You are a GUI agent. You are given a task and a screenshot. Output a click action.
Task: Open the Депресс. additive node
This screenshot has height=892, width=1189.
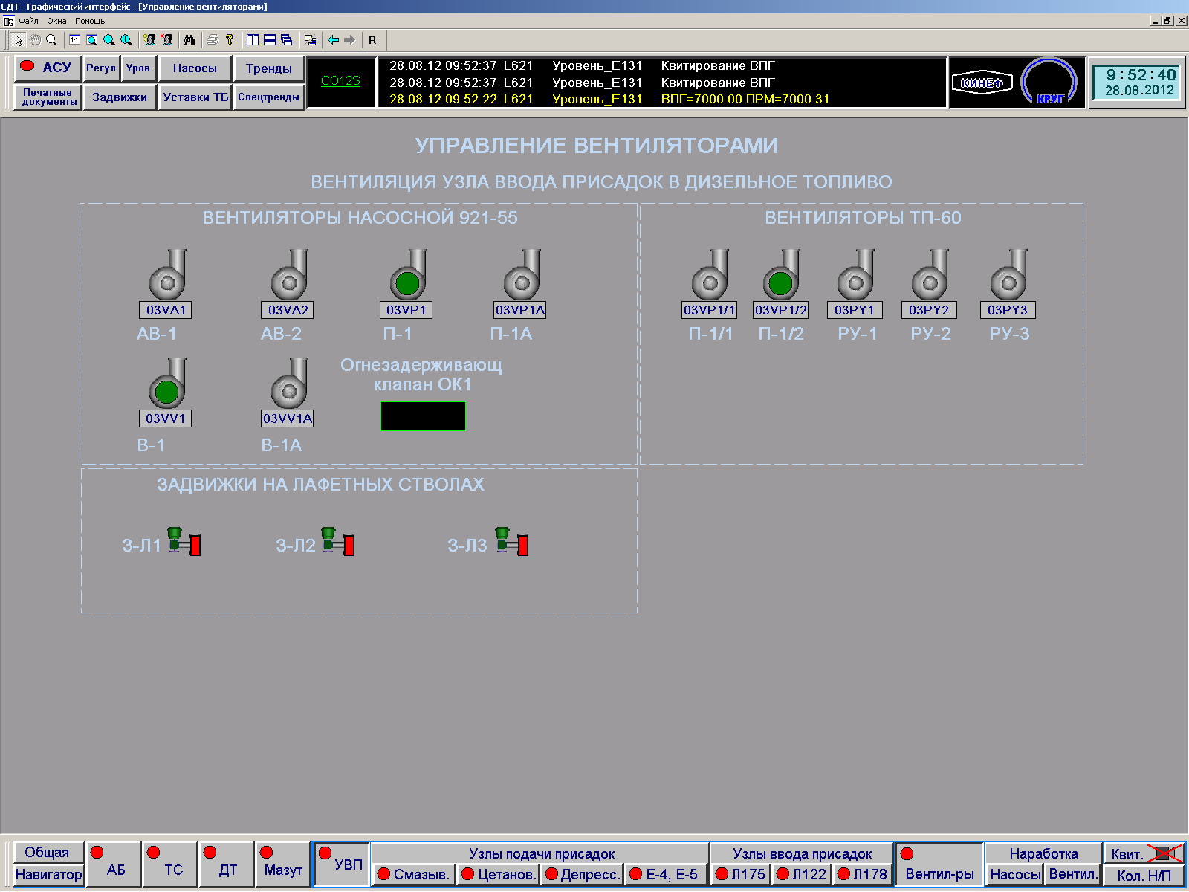tap(581, 875)
